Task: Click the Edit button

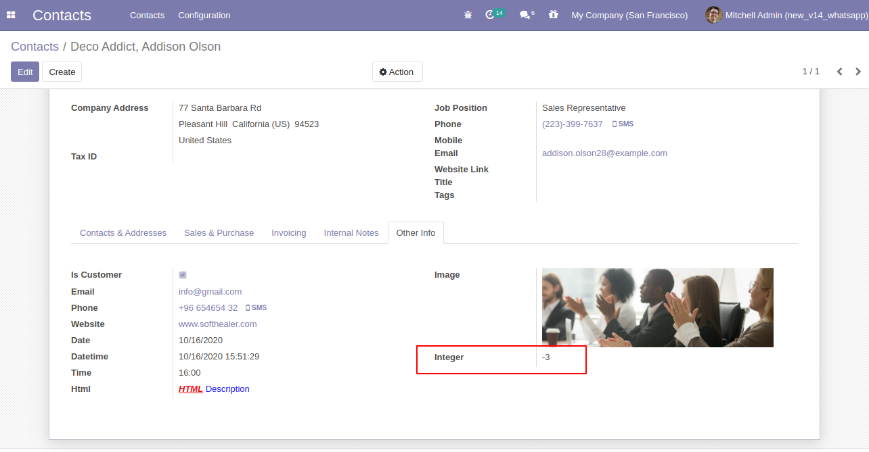Action: pyautogui.click(x=25, y=72)
